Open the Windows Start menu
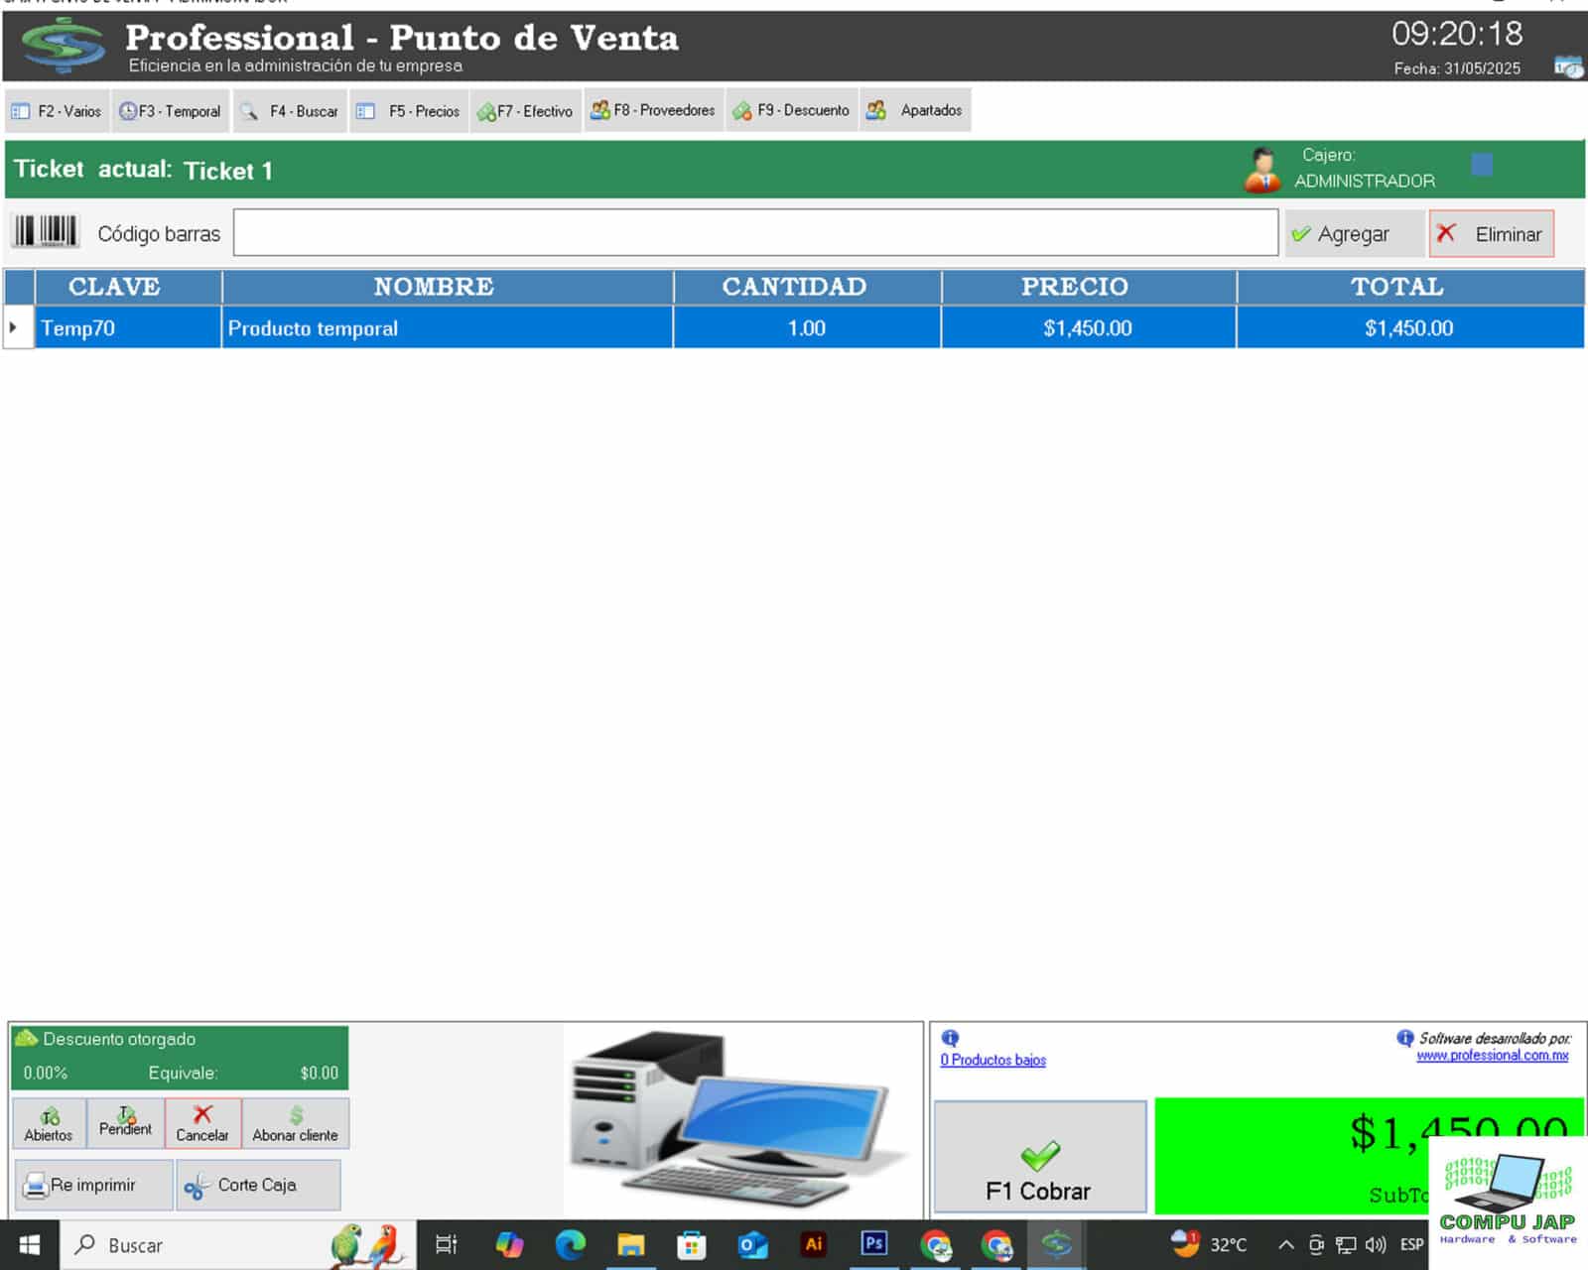Viewport: 1588px width, 1270px height. click(x=30, y=1245)
